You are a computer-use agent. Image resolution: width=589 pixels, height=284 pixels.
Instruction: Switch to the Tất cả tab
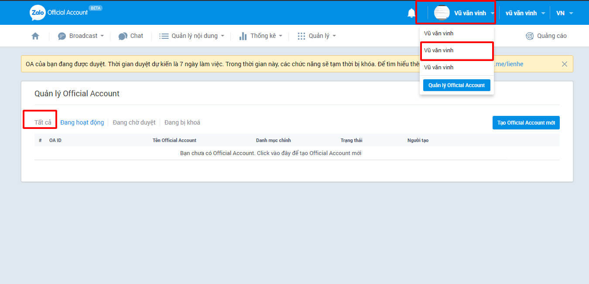pyautogui.click(x=43, y=122)
